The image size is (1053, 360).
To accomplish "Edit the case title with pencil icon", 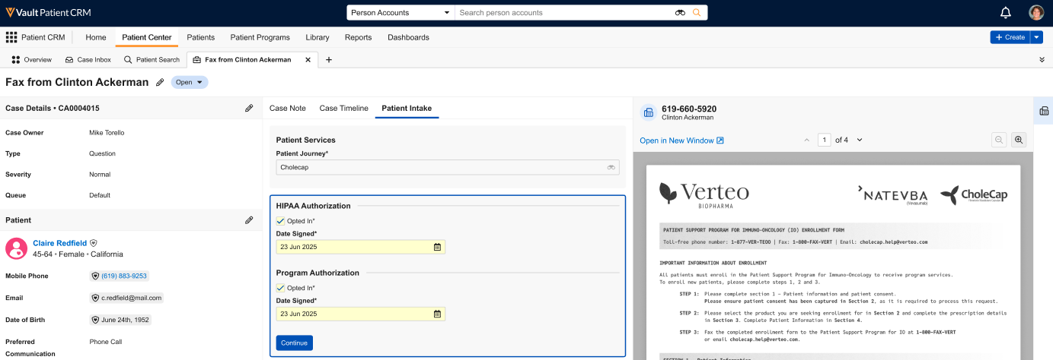I will click(x=160, y=82).
